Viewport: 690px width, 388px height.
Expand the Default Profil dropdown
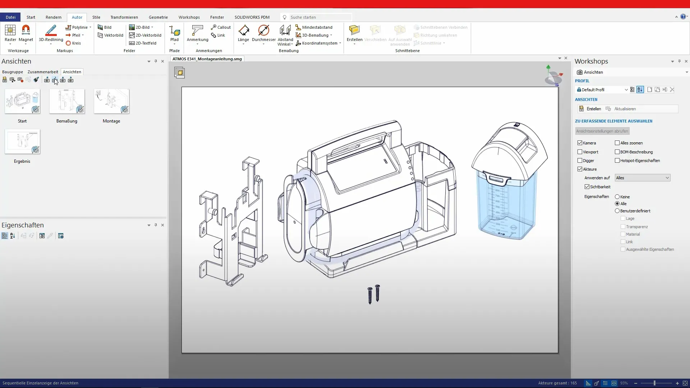[x=626, y=90]
